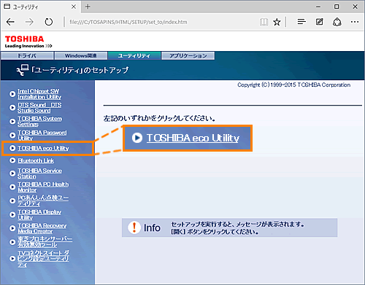Open TVコネクトスイート setup utility link
Viewport: 365px width, 285px height.
pos(43,259)
